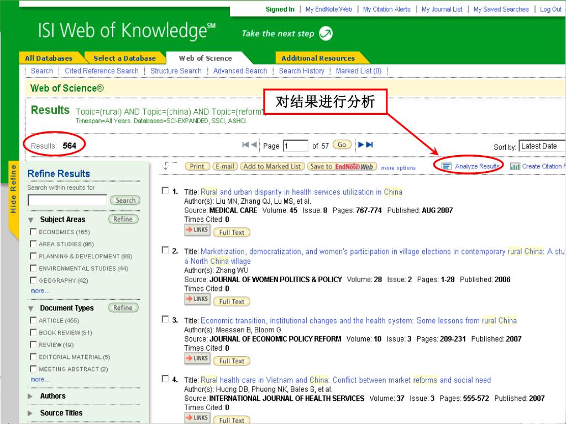Collapse the Subject Areas section
This screenshot has height=424, width=566.
(31, 220)
